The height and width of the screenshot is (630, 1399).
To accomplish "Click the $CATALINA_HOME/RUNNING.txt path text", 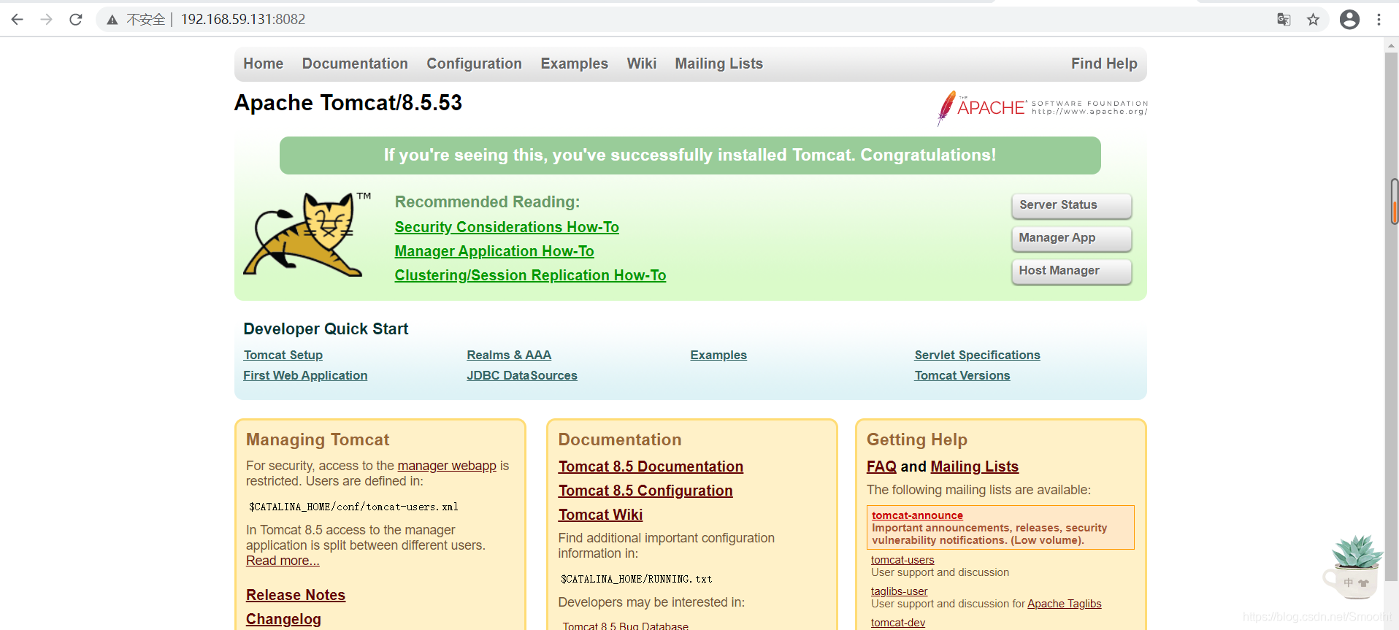I will [636, 579].
